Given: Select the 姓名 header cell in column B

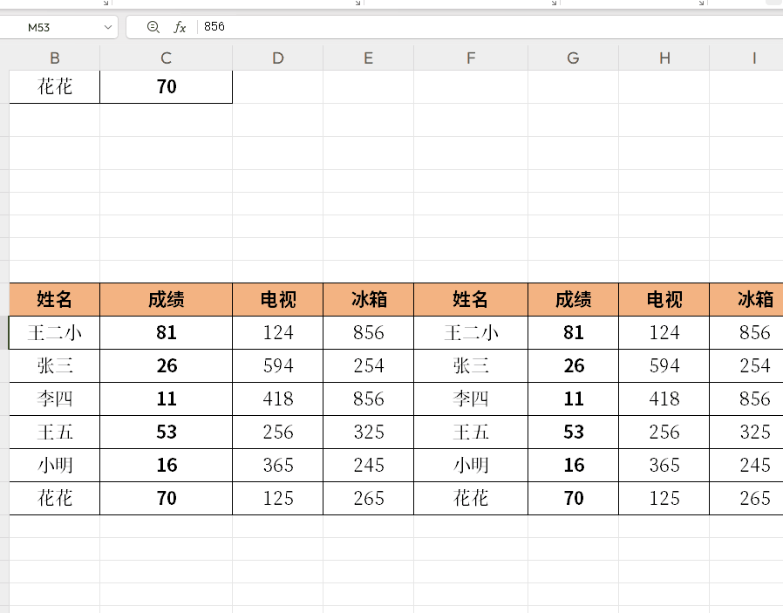Looking at the screenshot, I should [55, 299].
